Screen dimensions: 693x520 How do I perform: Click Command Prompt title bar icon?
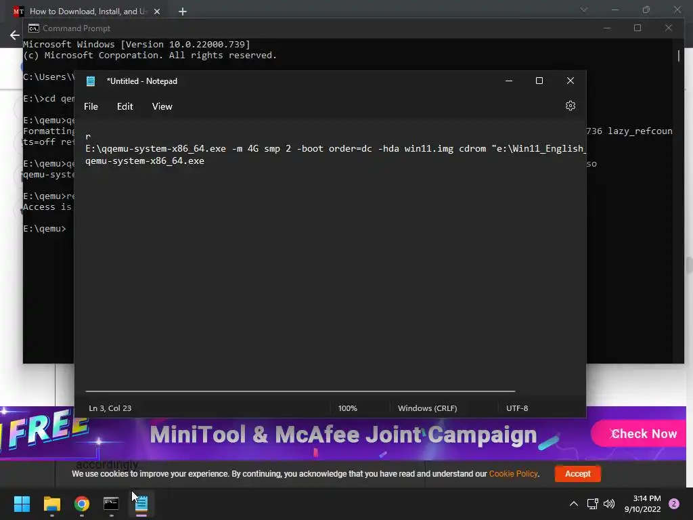(34, 28)
